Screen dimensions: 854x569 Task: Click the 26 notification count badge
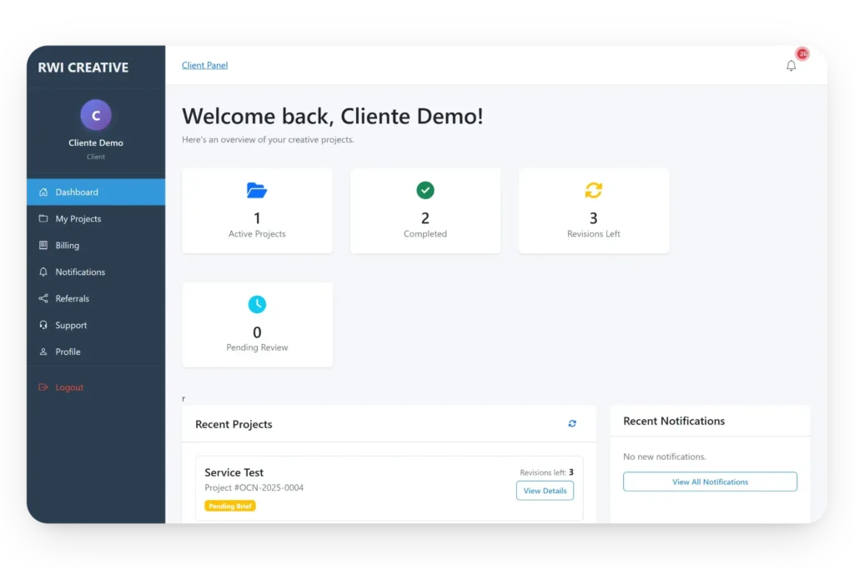(802, 53)
